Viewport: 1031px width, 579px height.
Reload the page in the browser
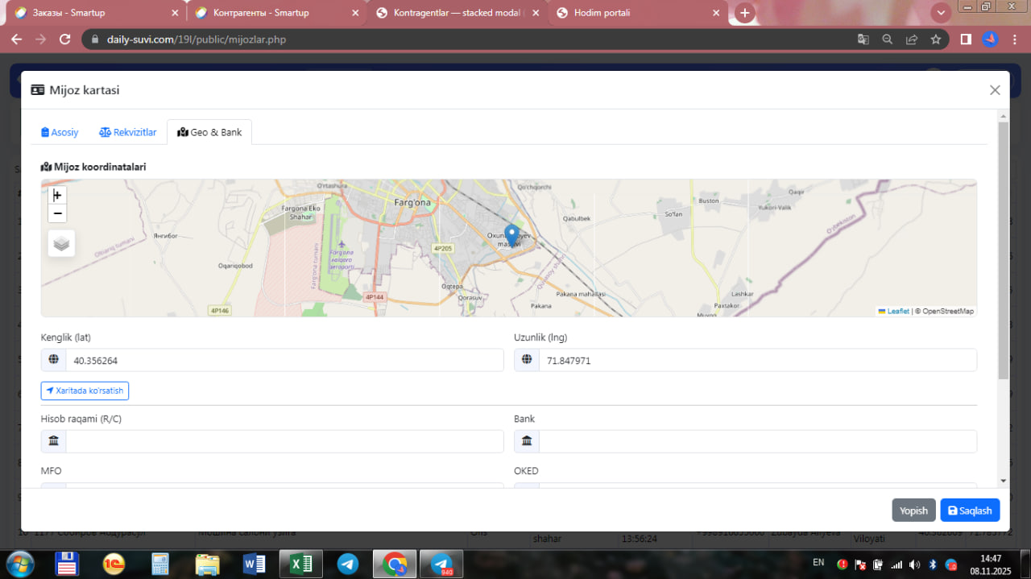coord(66,39)
